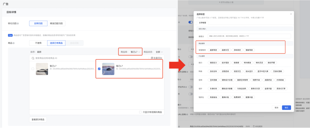This screenshot has width=310, height=128.
Task: Select 全网归因 attribution option
Action: (38, 23)
